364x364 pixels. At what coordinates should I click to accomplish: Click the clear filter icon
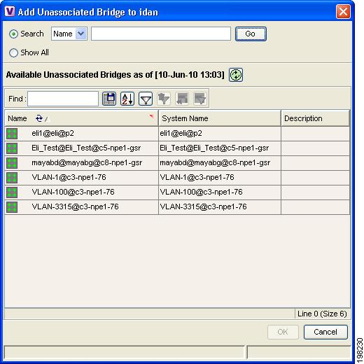pyautogui.click(x=164, y=99)
